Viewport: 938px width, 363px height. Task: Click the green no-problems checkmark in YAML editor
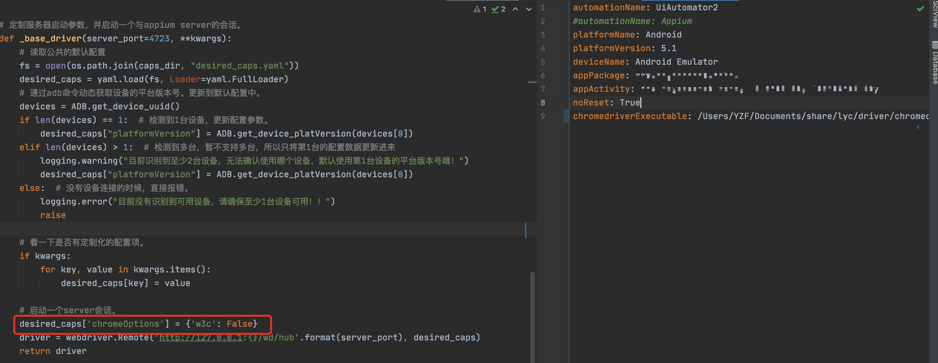coord(920,9)
